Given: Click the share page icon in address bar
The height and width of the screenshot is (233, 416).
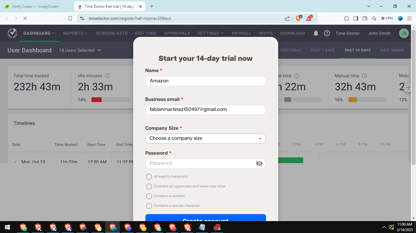Looking at the screenshot, I should tap(287, 18).
